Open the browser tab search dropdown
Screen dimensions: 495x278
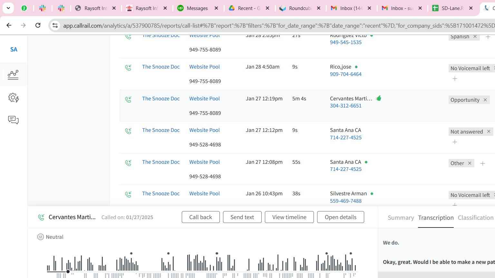(8, 8)
